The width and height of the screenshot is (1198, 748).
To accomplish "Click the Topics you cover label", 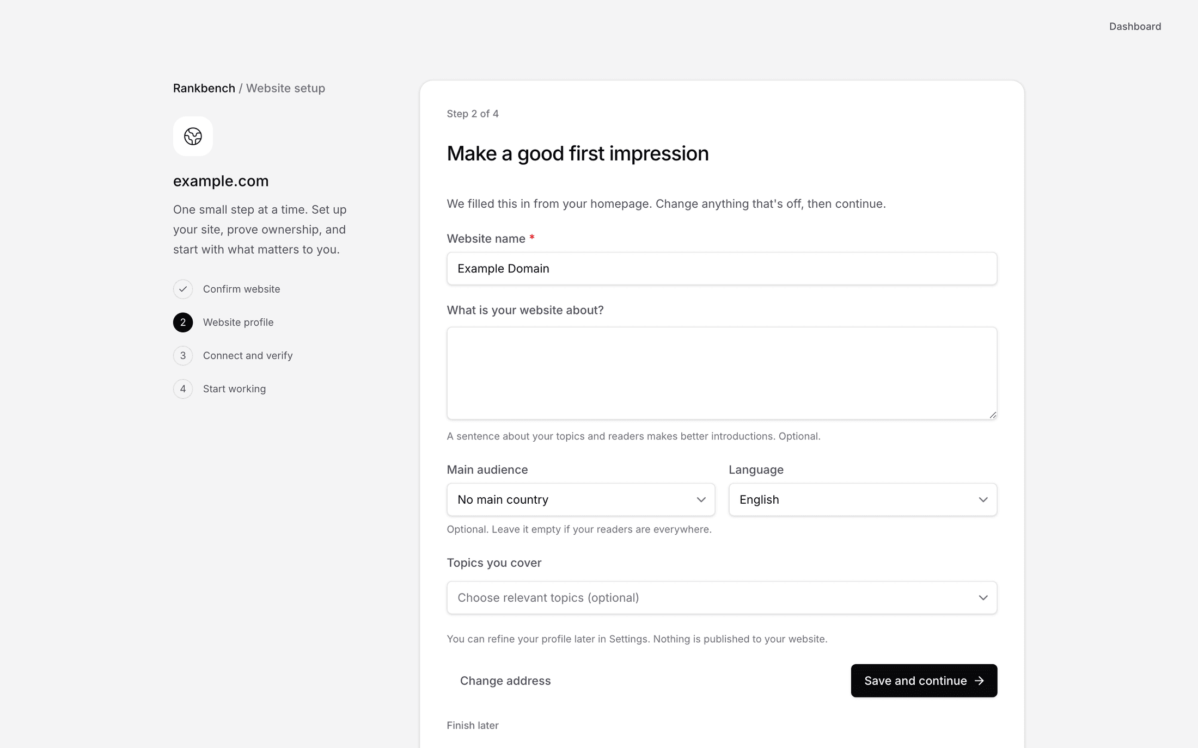I will coord(494,563).
